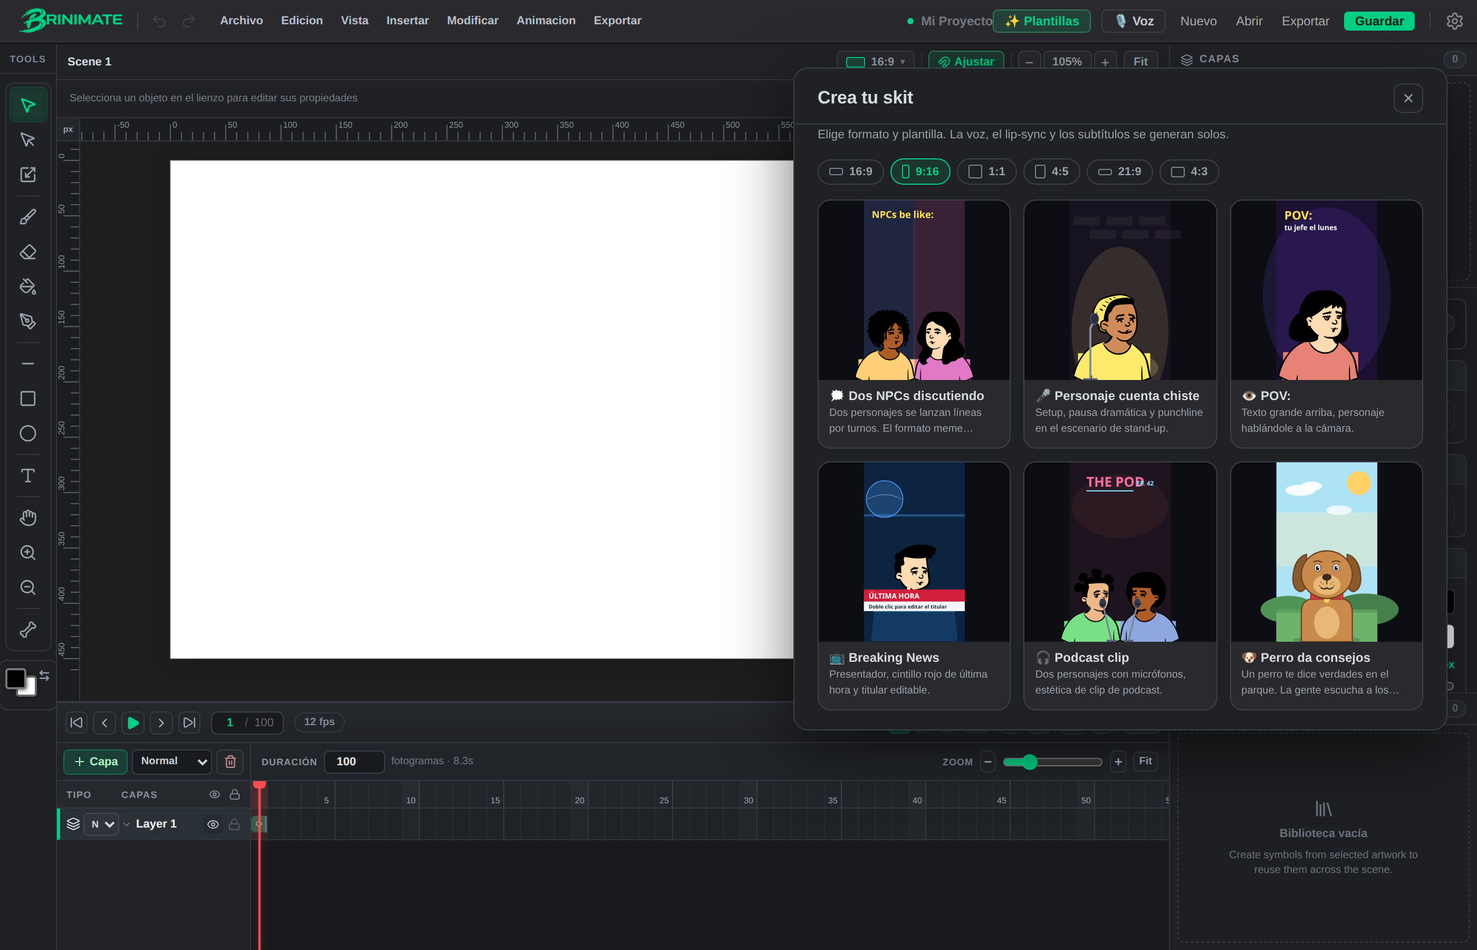This screenshot has height=950, width=1477.
Task: Select the Ellipse tool
Action: 28,433
